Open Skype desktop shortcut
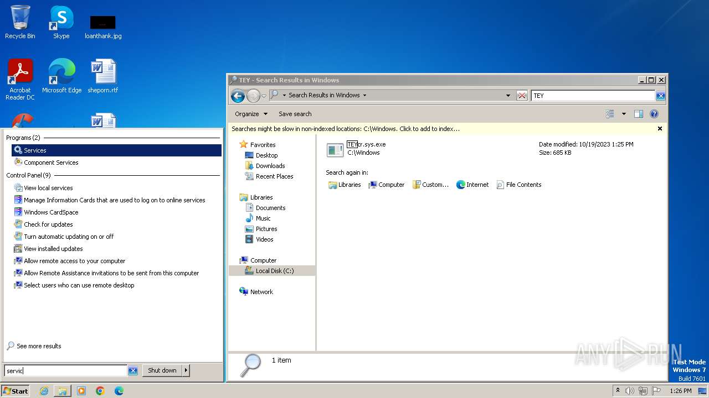Image resolution: width=709 pixels, height=398 pixels. click(x=61, y=22)
